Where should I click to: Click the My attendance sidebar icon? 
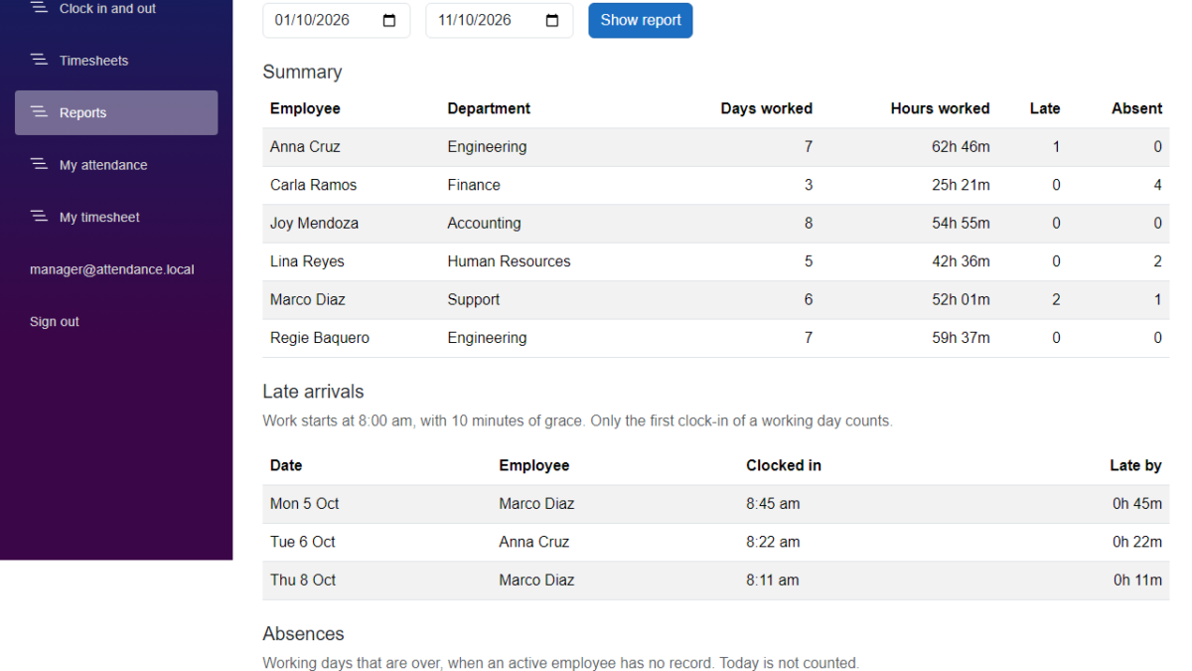(39, 165)
